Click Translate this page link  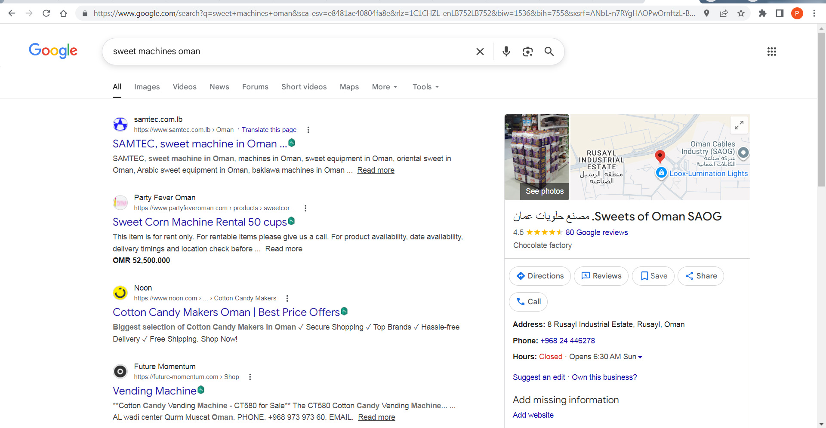[269, 130]
